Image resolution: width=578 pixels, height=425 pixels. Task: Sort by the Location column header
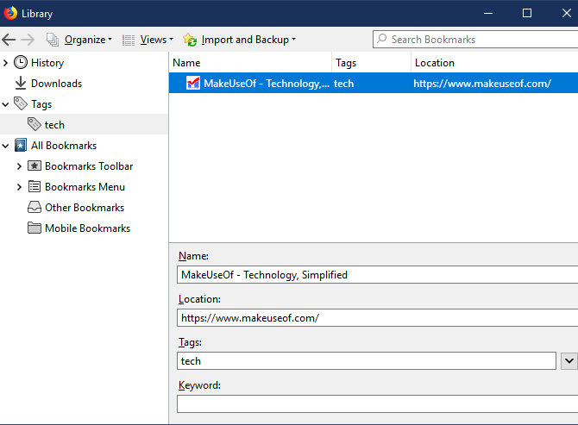494,63
